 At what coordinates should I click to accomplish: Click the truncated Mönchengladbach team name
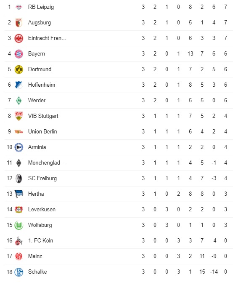click(47, 162)
